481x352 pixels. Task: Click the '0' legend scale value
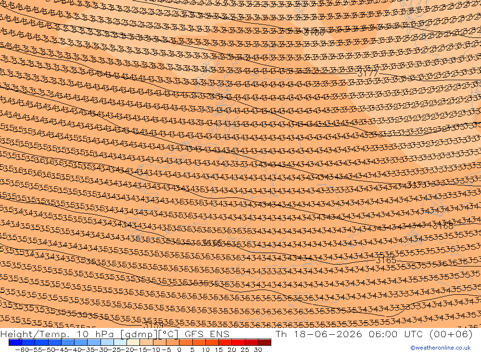(179, 350)
